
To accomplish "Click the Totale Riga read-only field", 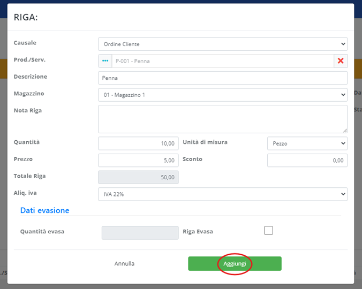I will coord(138,177).
